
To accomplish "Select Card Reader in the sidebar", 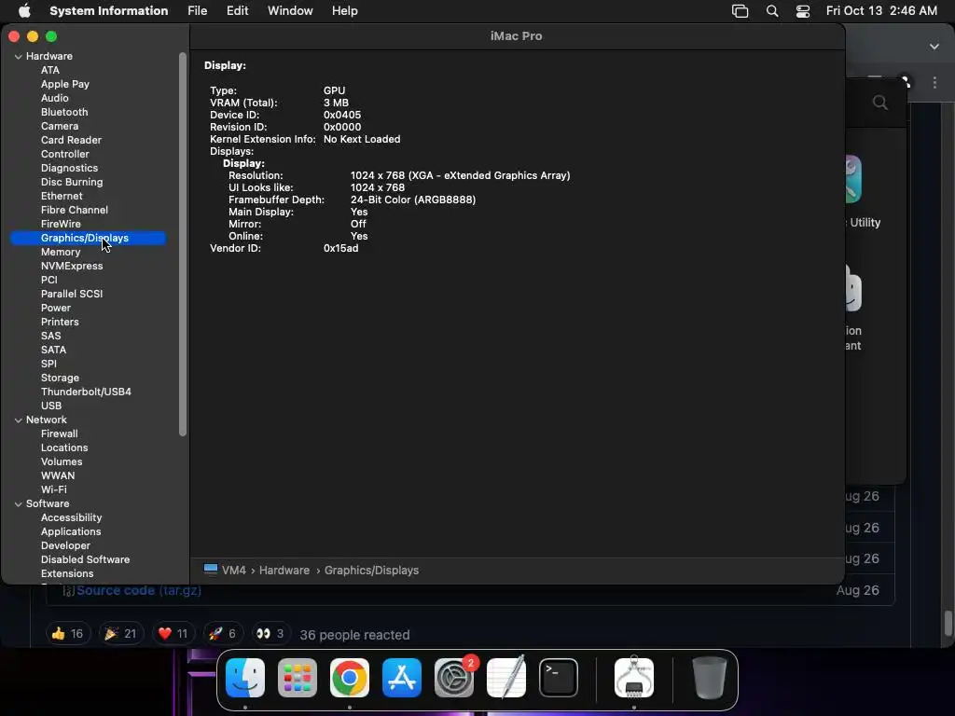I will (71, 140).
